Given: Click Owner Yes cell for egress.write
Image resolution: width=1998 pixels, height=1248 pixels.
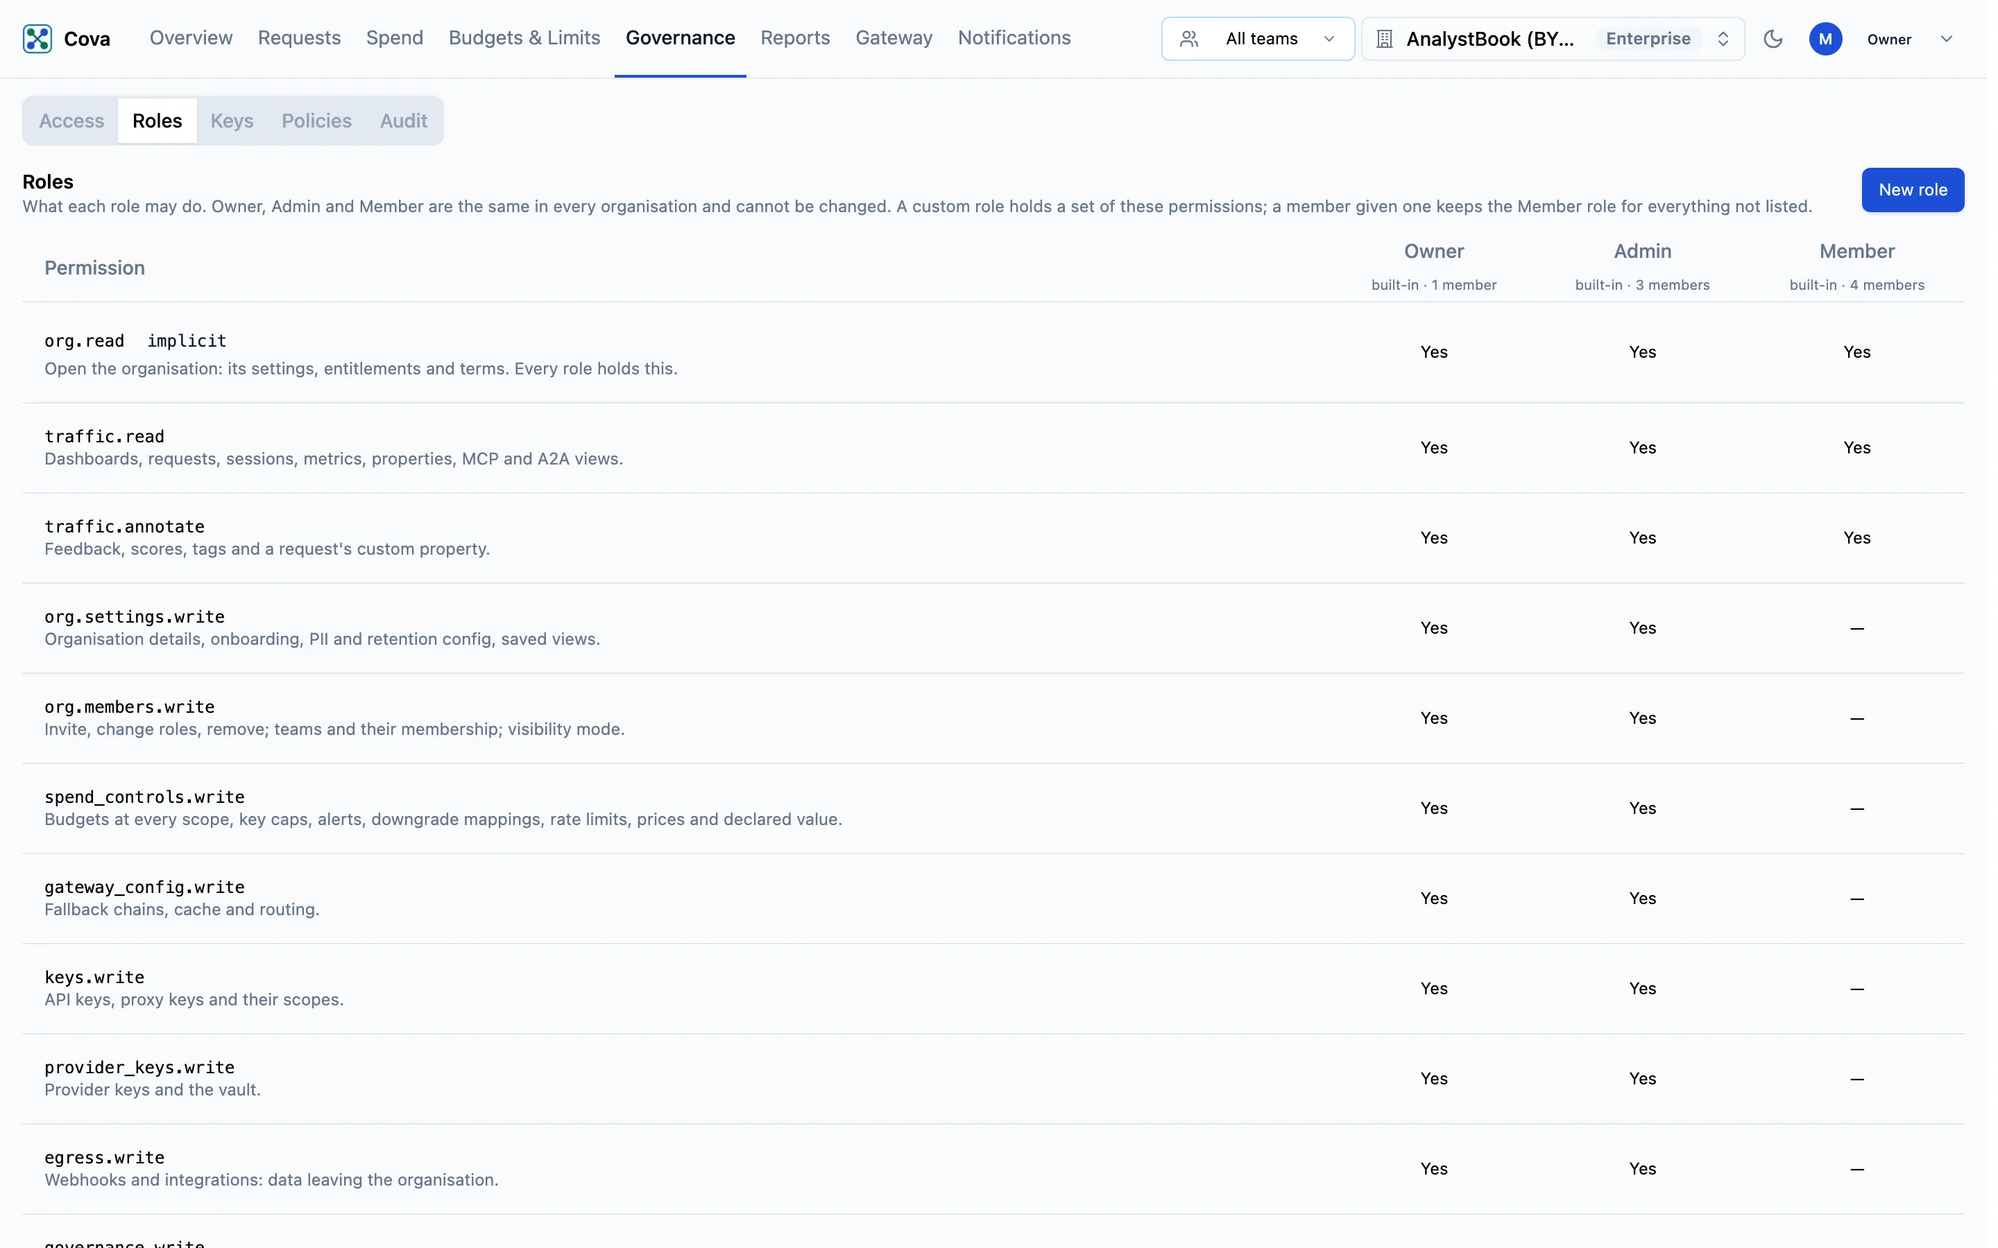Looking at the screenshot, I should (1433, 1169).
